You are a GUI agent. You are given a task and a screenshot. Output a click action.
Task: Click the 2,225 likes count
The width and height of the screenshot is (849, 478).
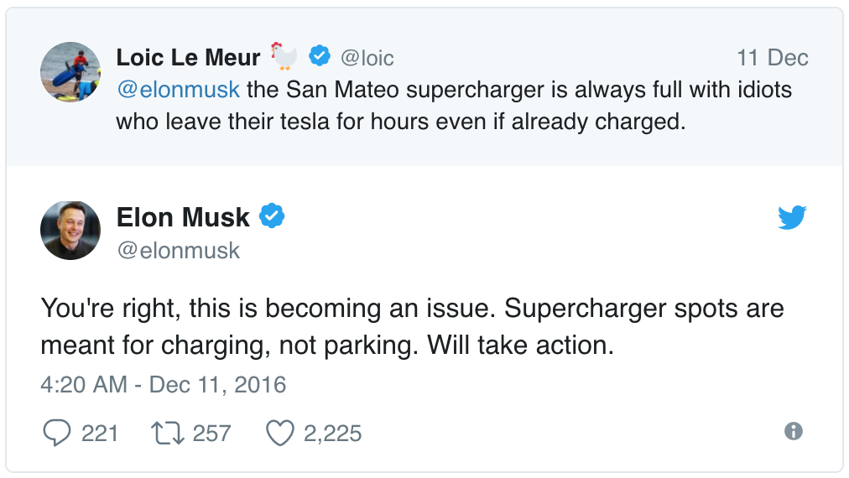[332, 434]
